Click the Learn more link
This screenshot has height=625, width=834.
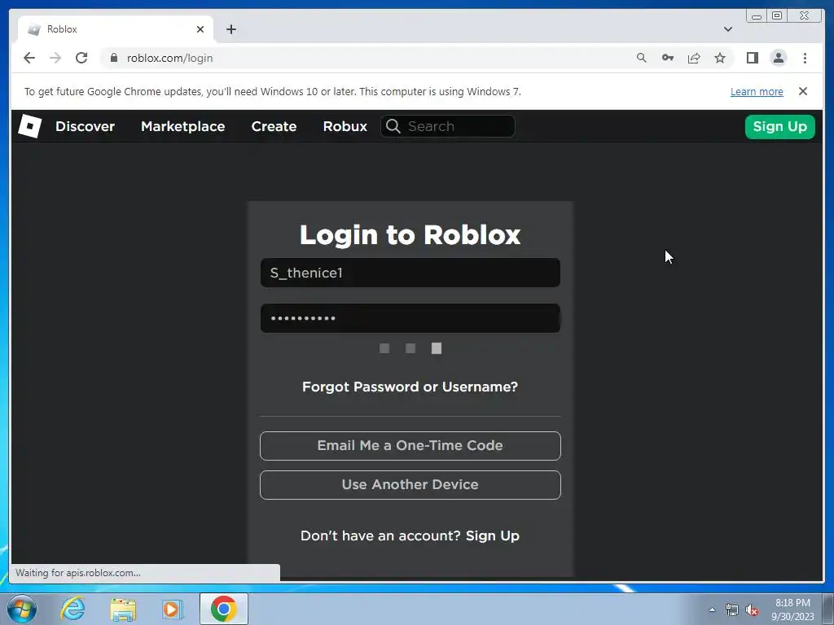point(757,91)
